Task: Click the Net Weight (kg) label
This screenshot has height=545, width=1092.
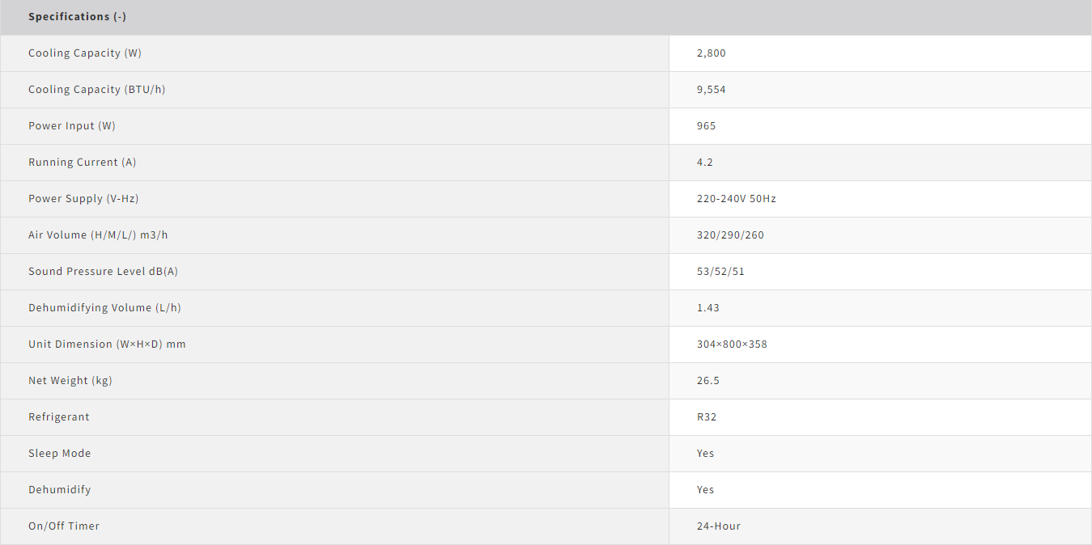Action: 70,381
